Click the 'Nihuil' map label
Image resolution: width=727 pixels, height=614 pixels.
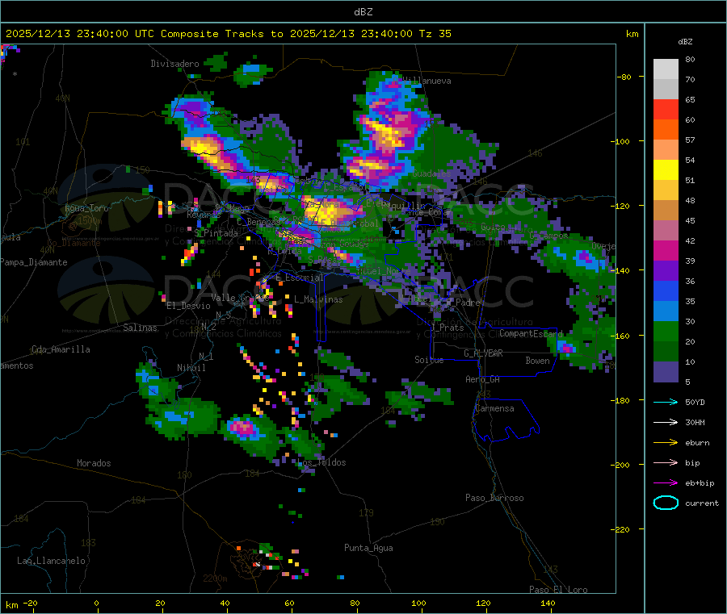point(191,368)
